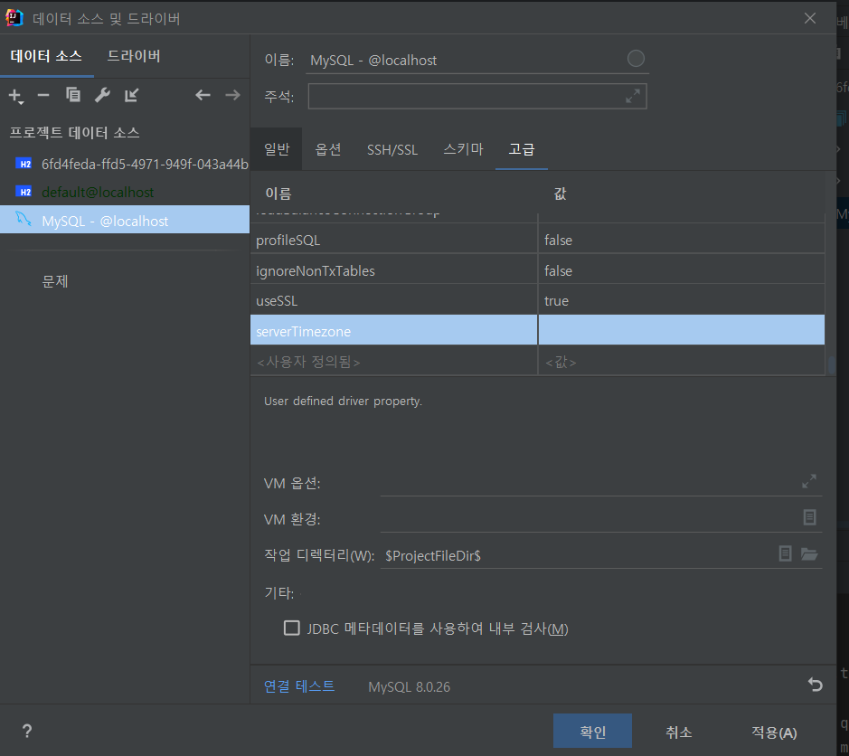849x756 pixels.
Task: Switch to the 데이터 소스 tab
Action: tap(46, 56)
